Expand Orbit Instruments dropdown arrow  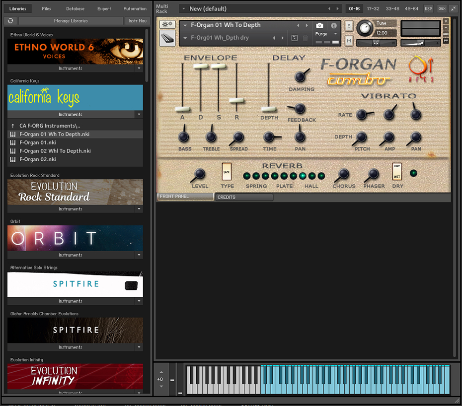click(x=139, y=255)
